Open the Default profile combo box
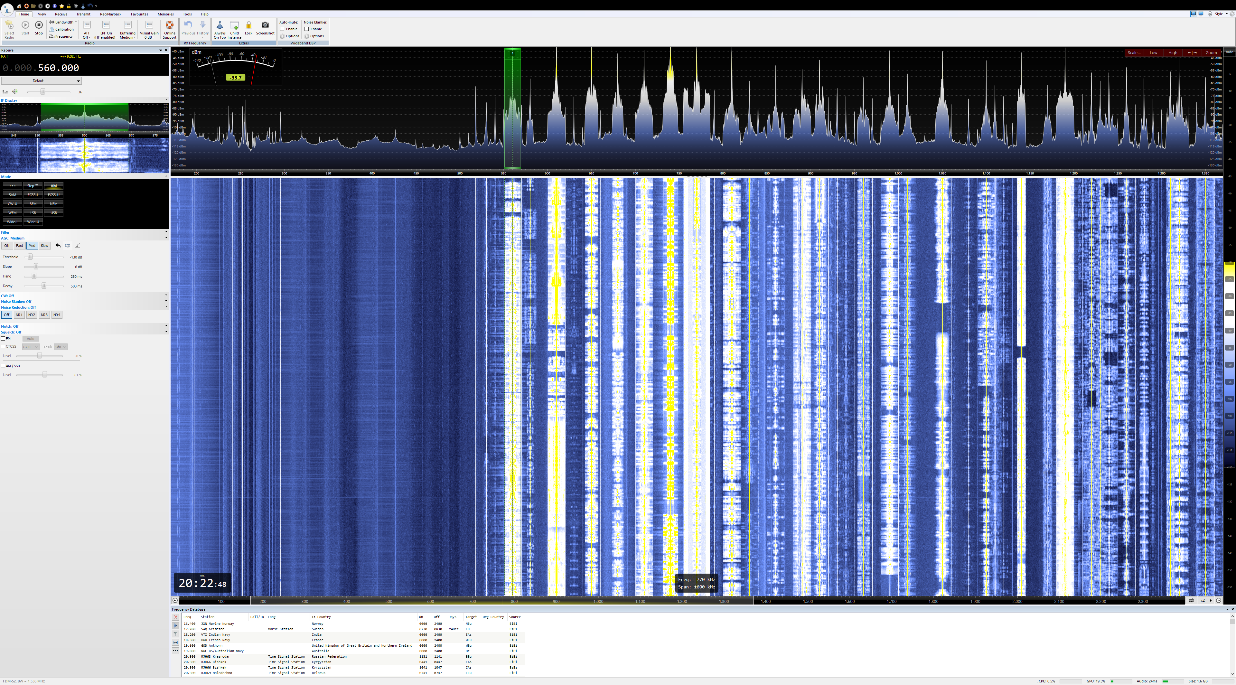The width and height of the screenshot is (1236, 685). click(41, 80)
